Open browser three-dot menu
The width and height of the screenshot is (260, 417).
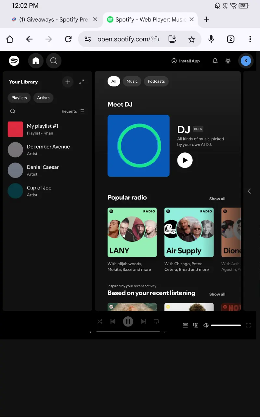pos(250,39)
